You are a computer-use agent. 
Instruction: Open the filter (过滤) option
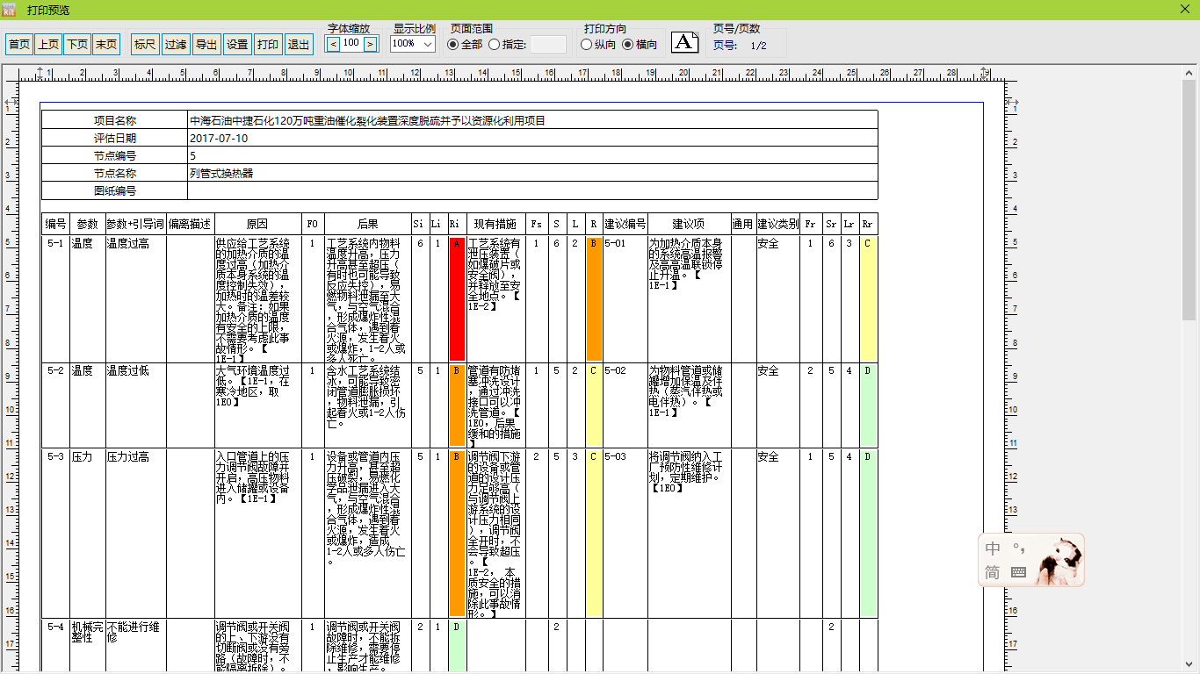click(176, 44)
